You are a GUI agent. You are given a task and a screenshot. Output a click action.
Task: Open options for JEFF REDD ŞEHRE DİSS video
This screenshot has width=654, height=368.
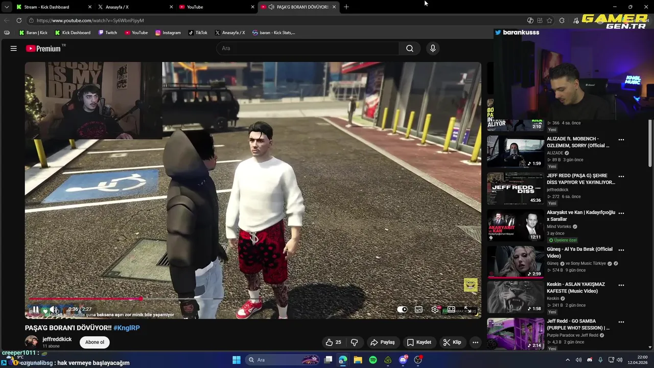(x=621, y=176)
